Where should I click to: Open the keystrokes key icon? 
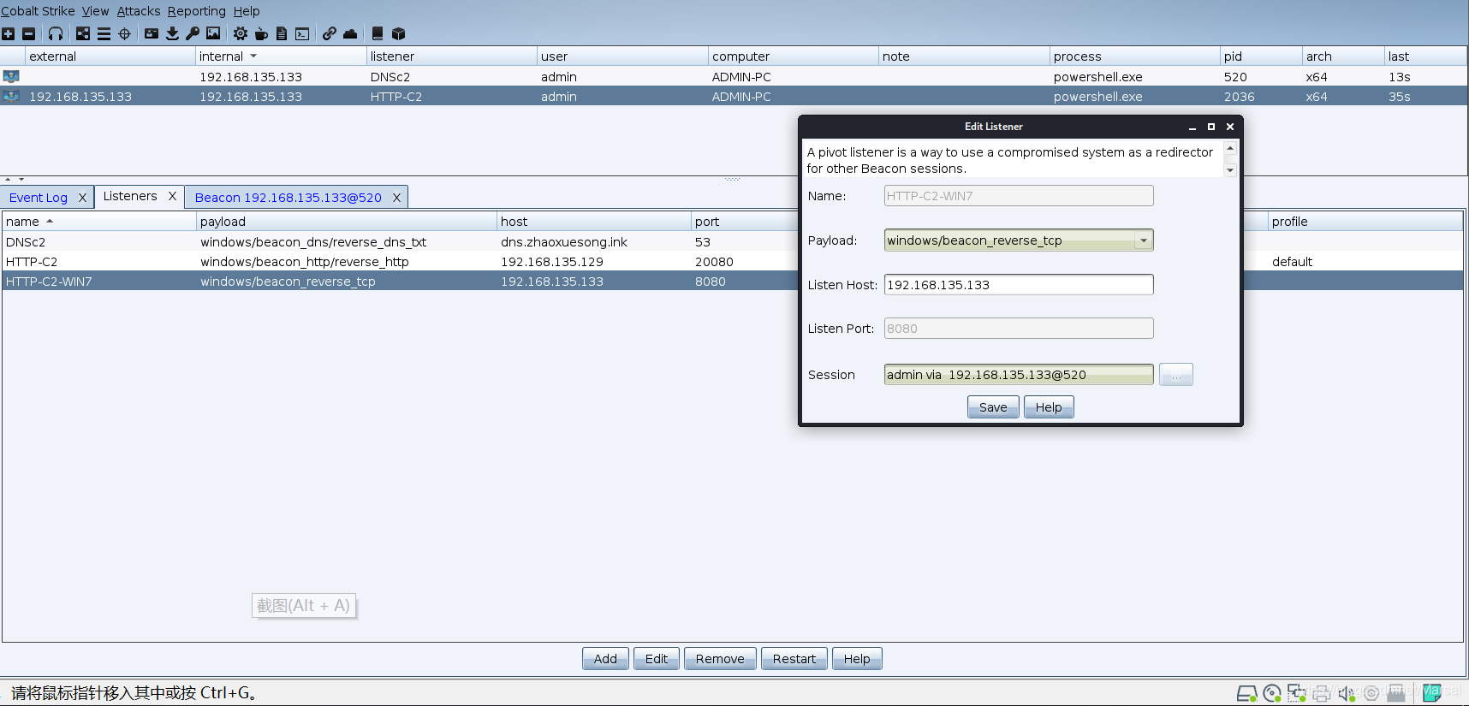click(x=193, y=33)
